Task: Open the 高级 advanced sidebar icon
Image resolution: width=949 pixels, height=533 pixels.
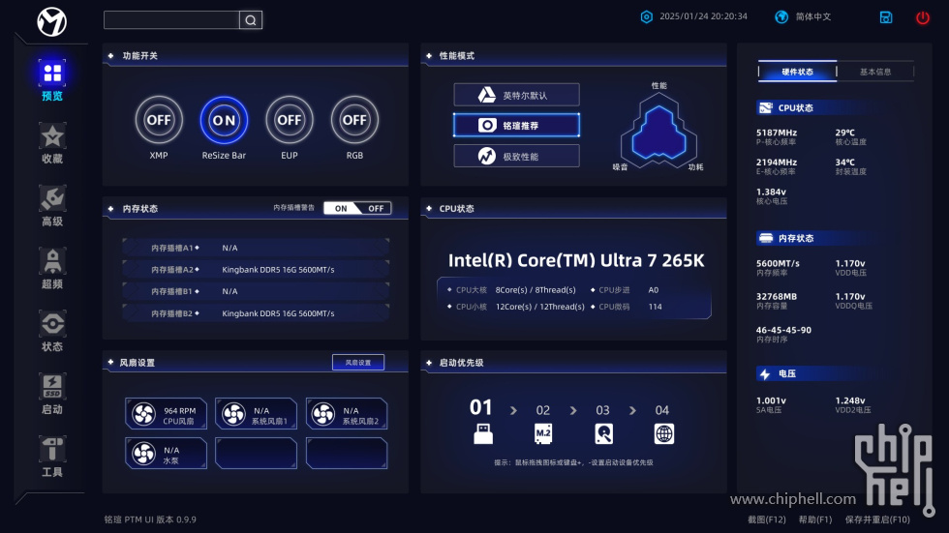Action: [x=52, y=199]
